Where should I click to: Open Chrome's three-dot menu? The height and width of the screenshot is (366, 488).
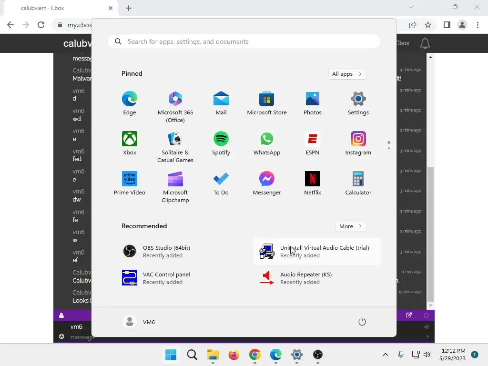(x=478, y=25)
